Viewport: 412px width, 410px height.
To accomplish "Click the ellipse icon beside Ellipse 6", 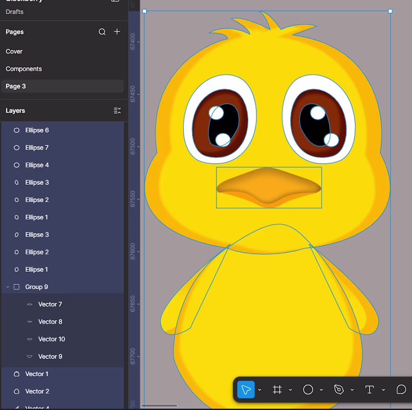I will [16, 130].
